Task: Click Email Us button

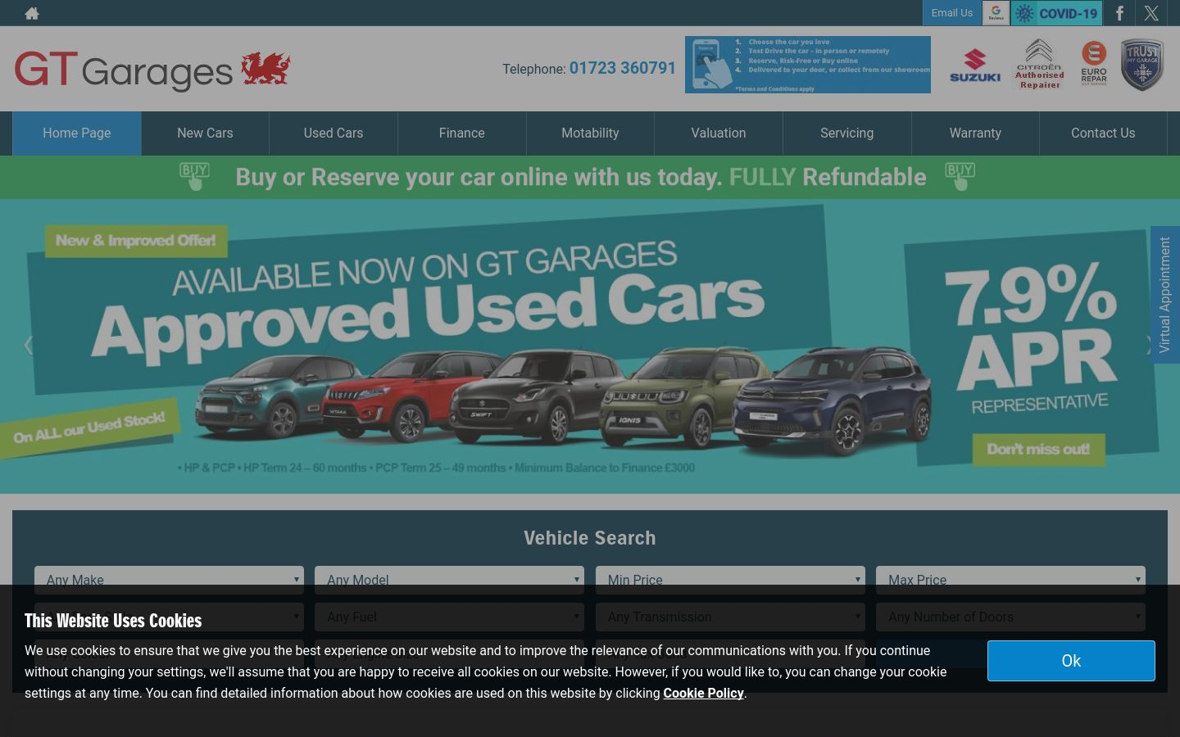Action: pyautogui.click(x=952, y=13)
